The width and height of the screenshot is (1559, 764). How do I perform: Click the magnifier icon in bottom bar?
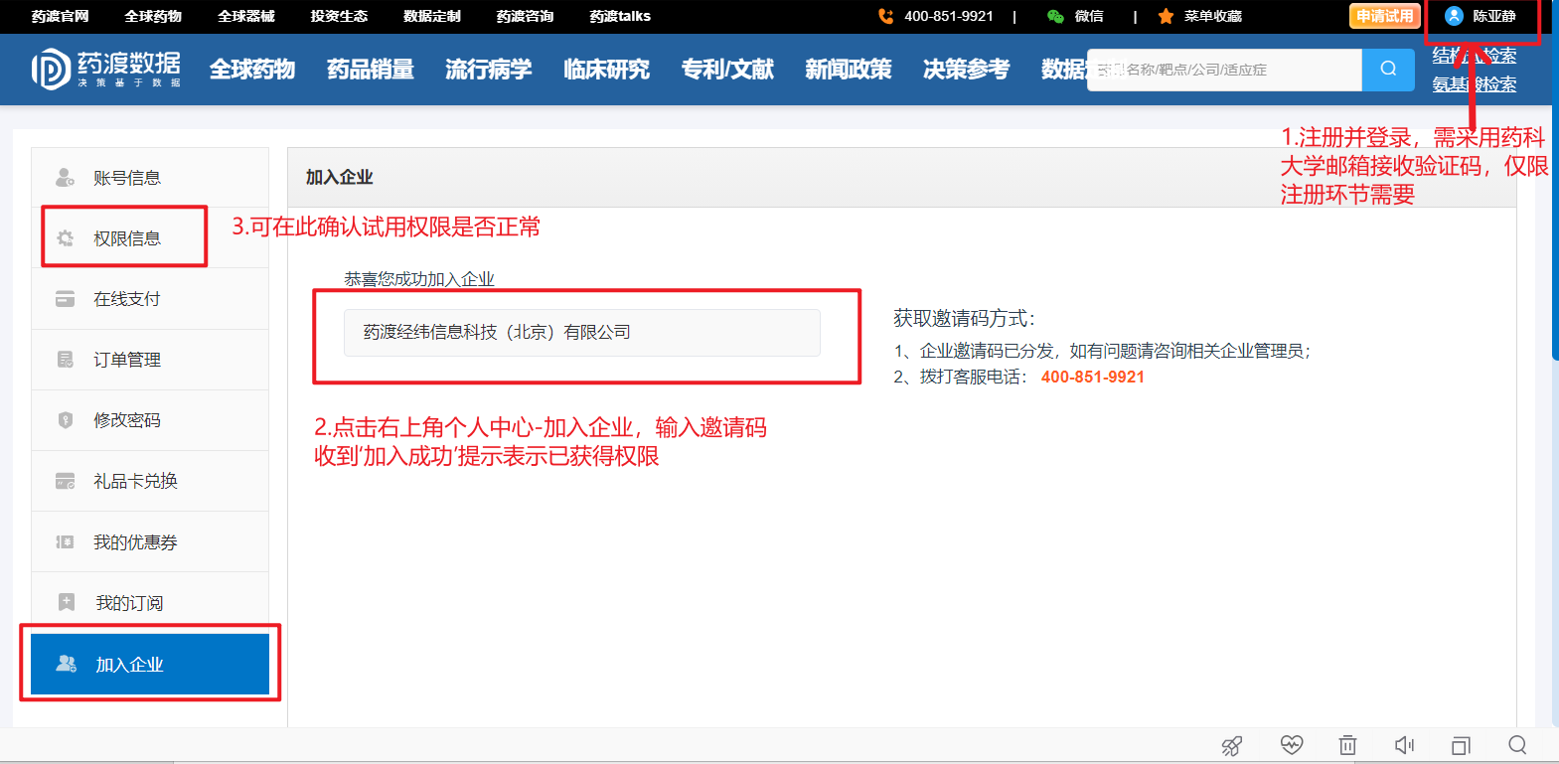coord(1517,745)
